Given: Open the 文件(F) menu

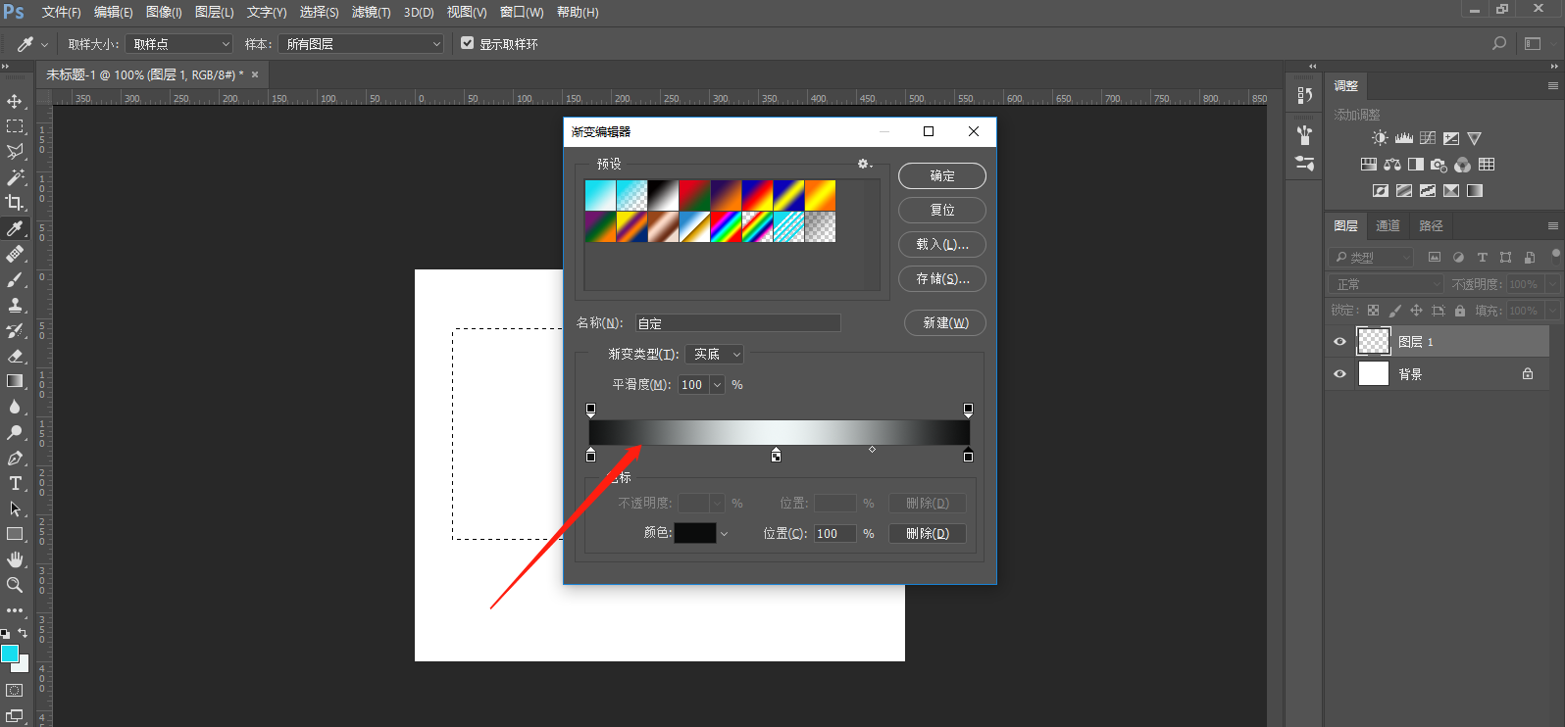Looking at the screenshot, I should (x=61, y=12).
